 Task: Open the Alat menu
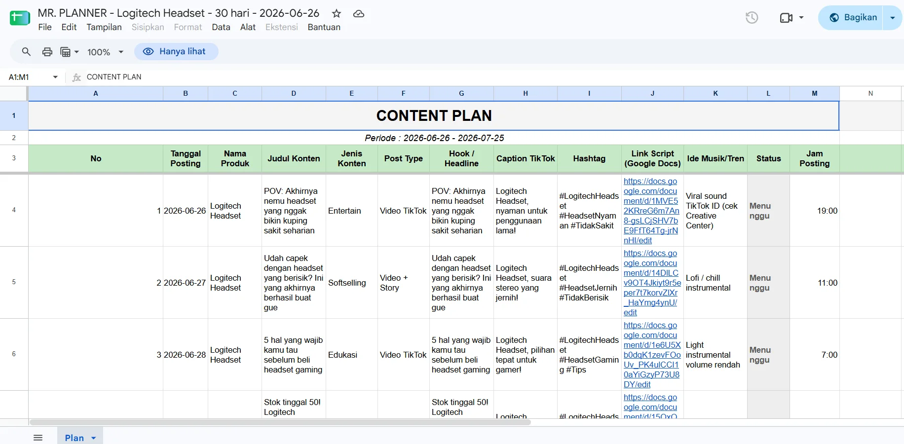pyautogui.click(x=248, y=27)
